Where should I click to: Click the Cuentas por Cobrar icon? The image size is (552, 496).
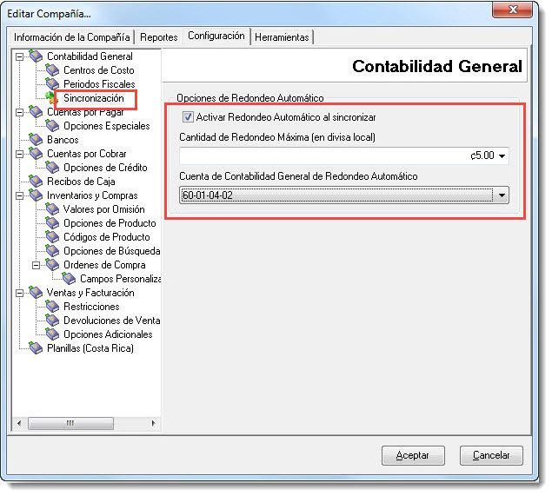[x=36, y=154]
